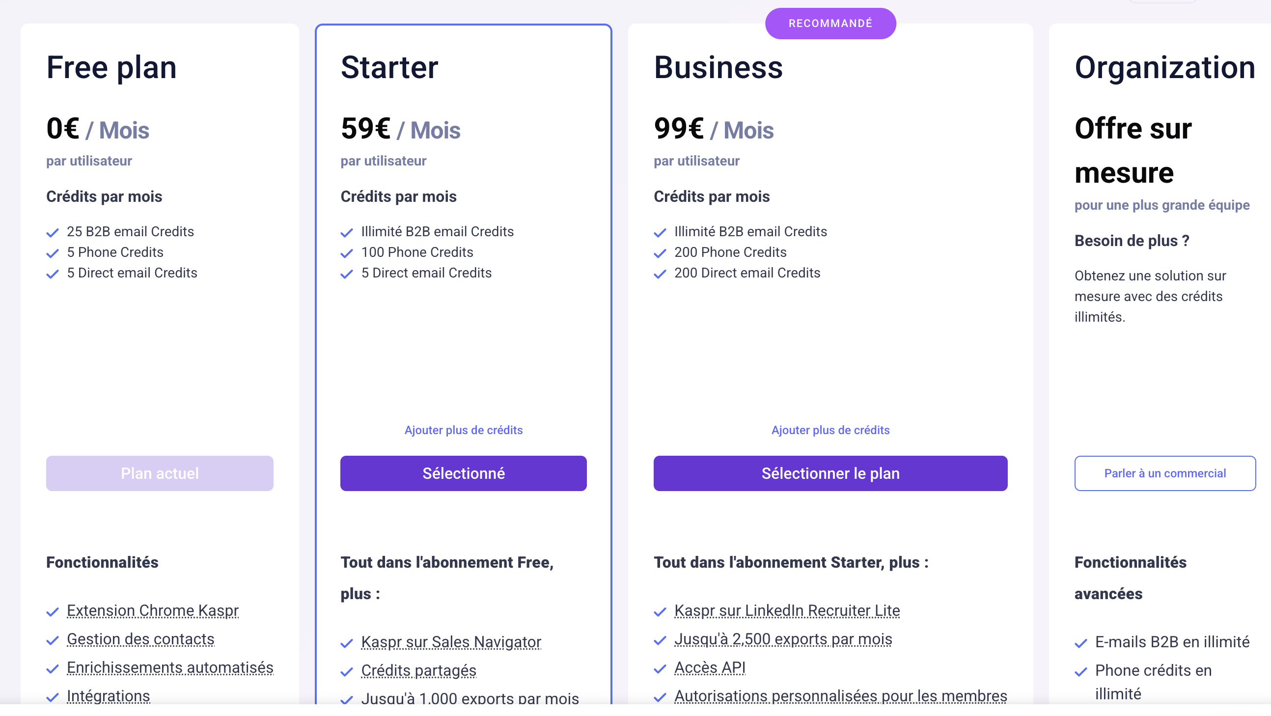
Task: Click Parler à un commercial button
Action: pyautogui.click(x=1165, y=473)
